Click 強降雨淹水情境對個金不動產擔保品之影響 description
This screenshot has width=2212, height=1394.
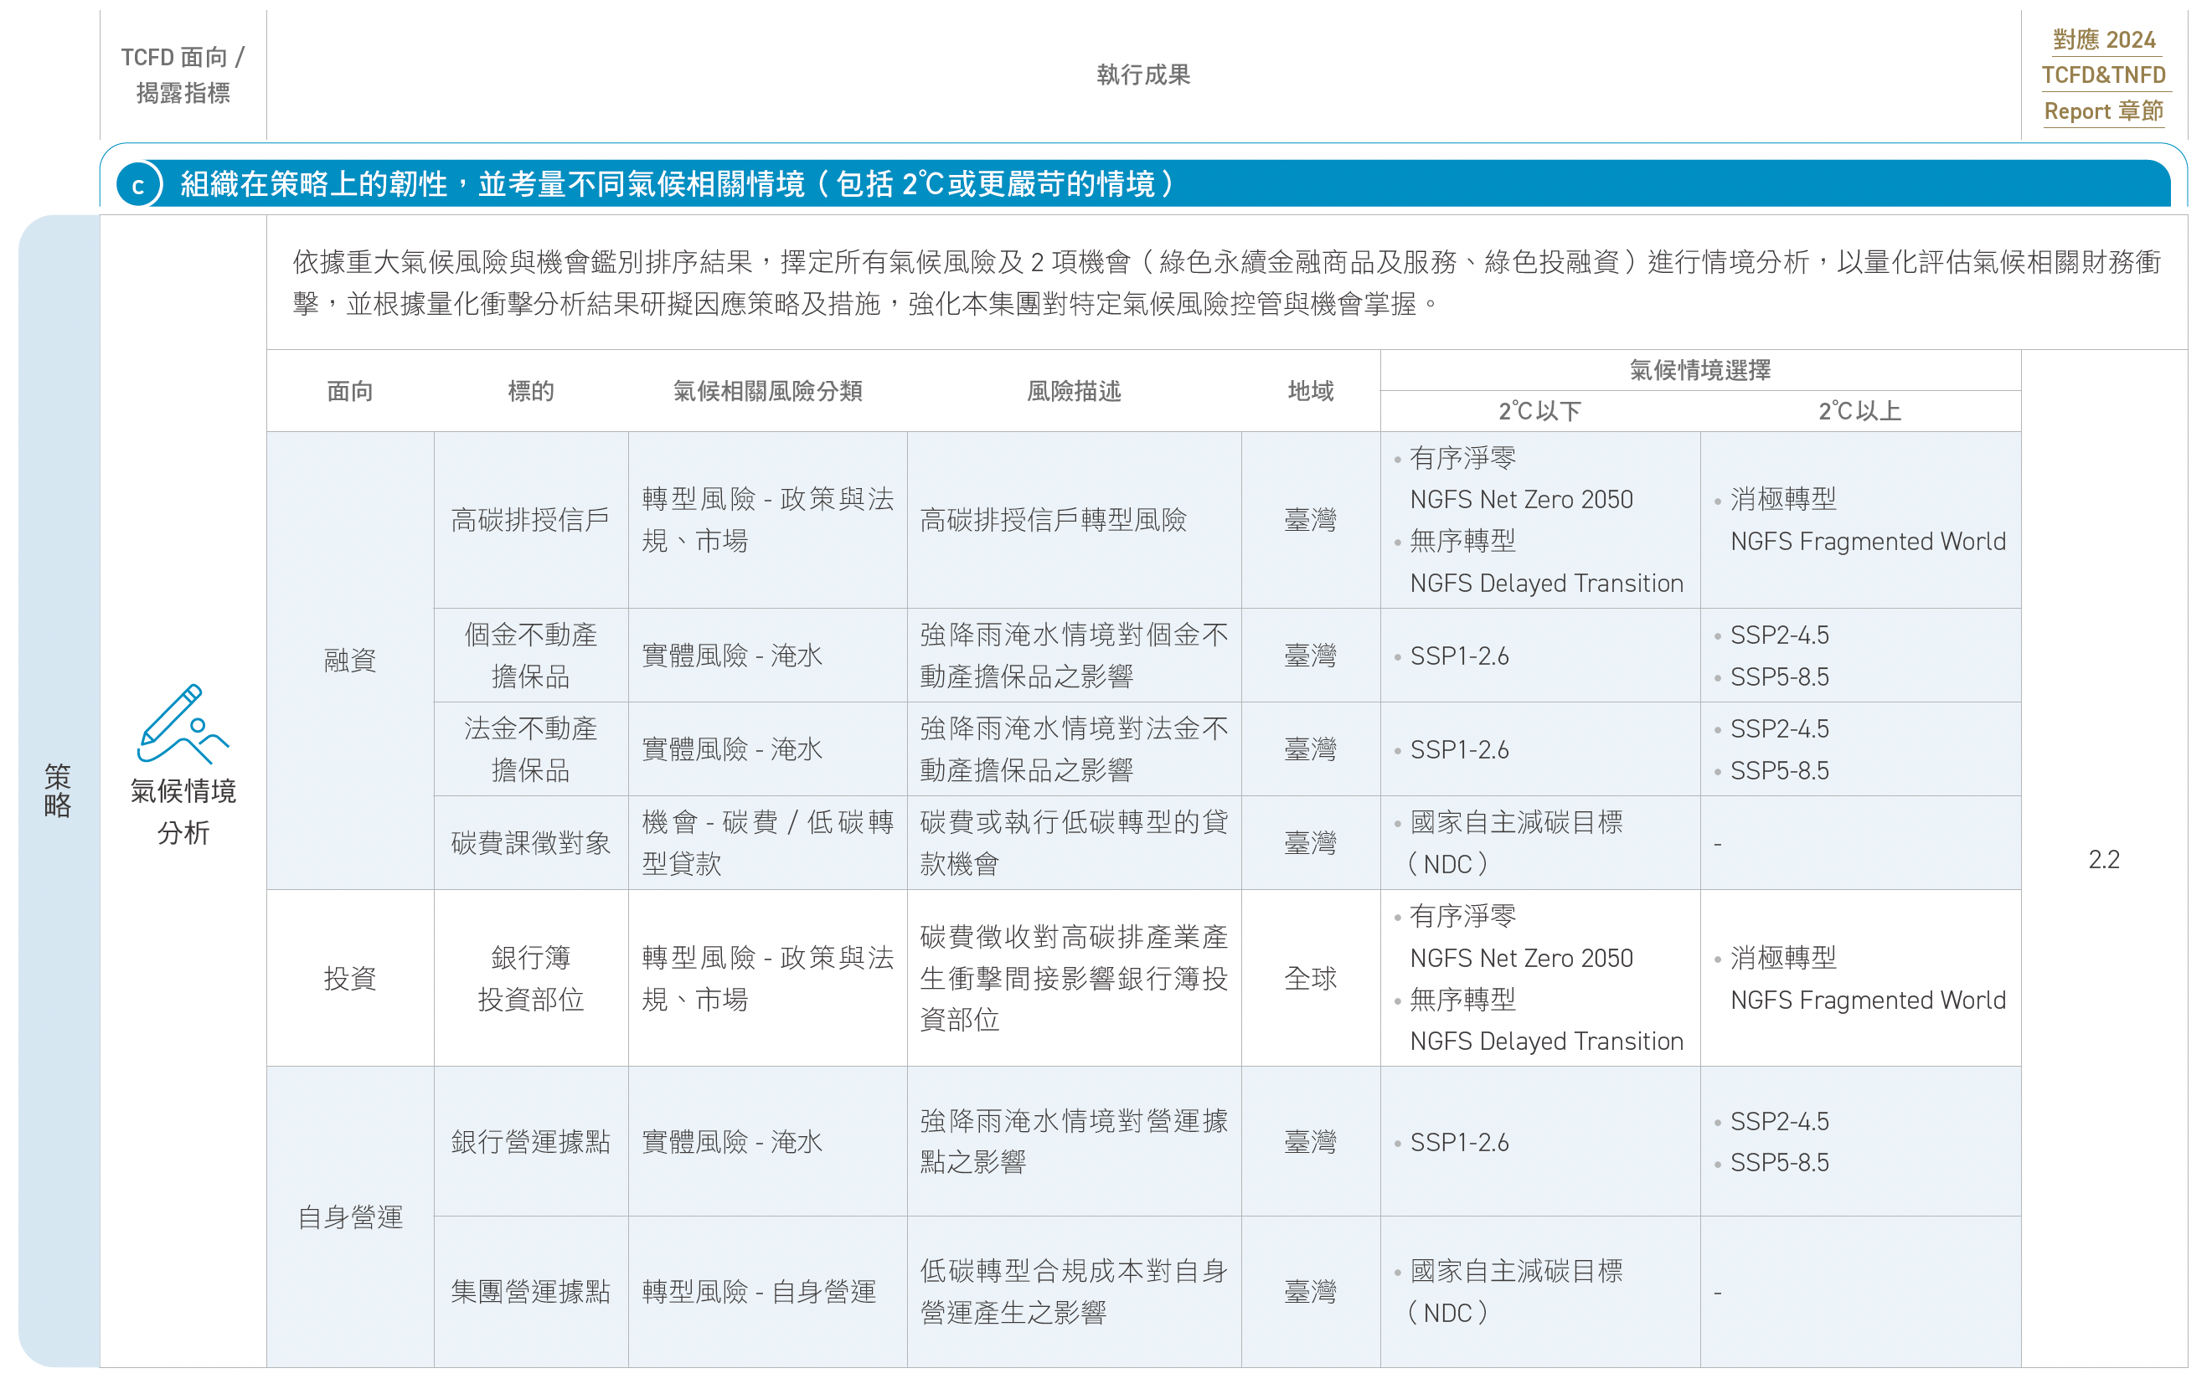[x=1074, y=656]
